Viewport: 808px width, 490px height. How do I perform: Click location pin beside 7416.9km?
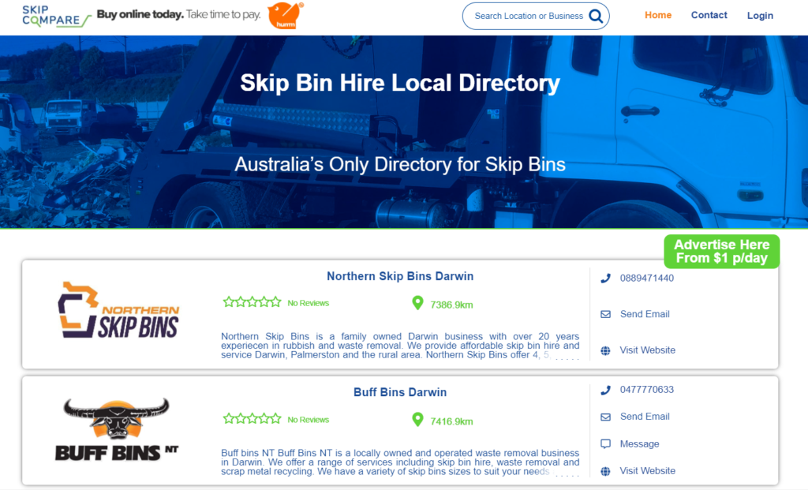pyautogui.click(x=417, y=420)
